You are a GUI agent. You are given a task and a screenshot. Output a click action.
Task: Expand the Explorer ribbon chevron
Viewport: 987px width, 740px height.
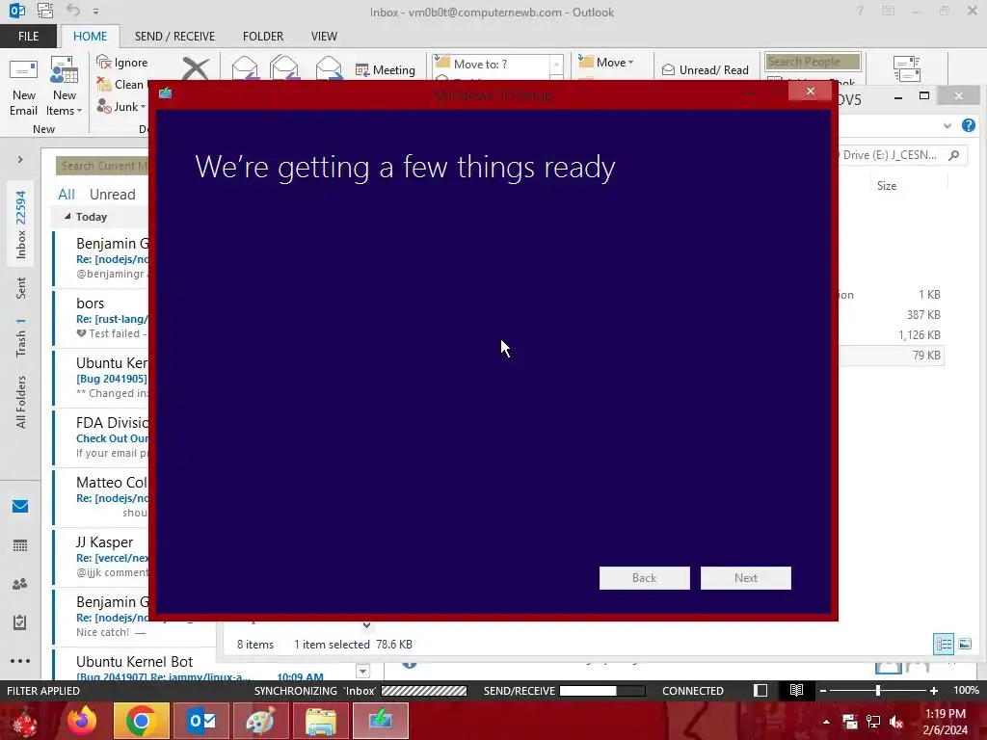pos(947,126)
